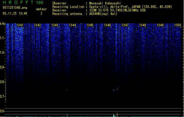The height and width of the screenshot is (117, 184).
Task: Click the Observer label
Action: click(59, 3)
